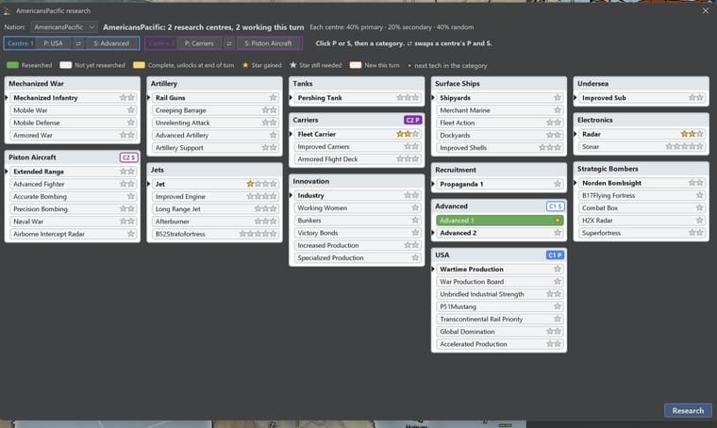
Task: Click the stars on B52Stratofortress row
Action: click(258, 234)
